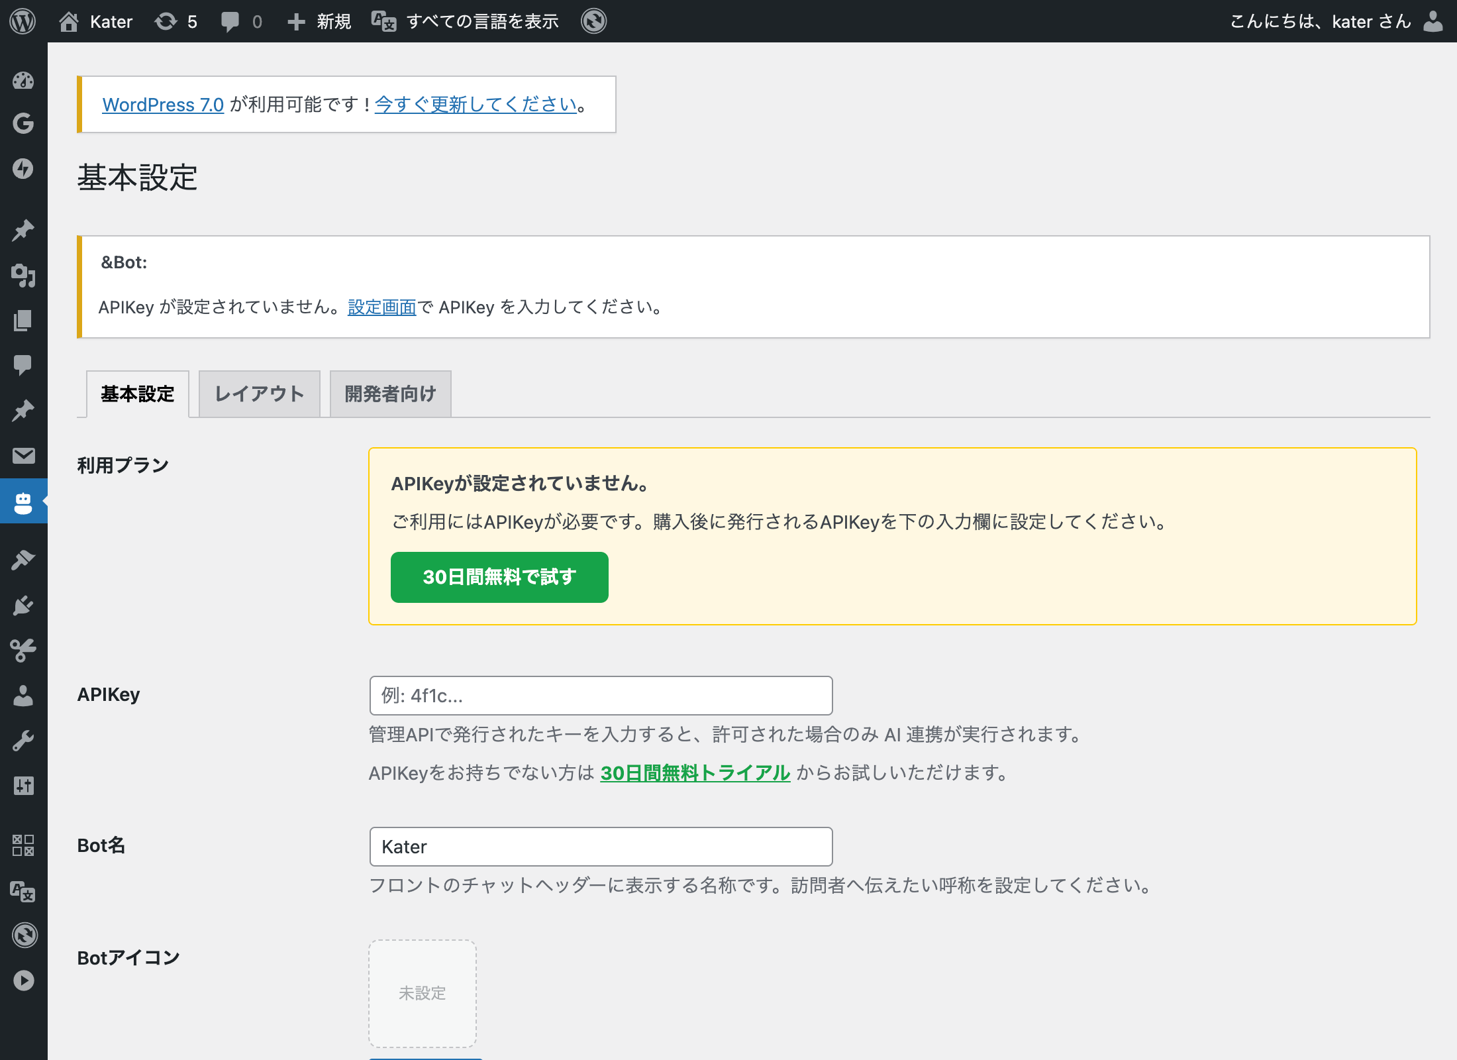
Task: Follow the 30日間無料トライアル link
Action: (695, 773)
